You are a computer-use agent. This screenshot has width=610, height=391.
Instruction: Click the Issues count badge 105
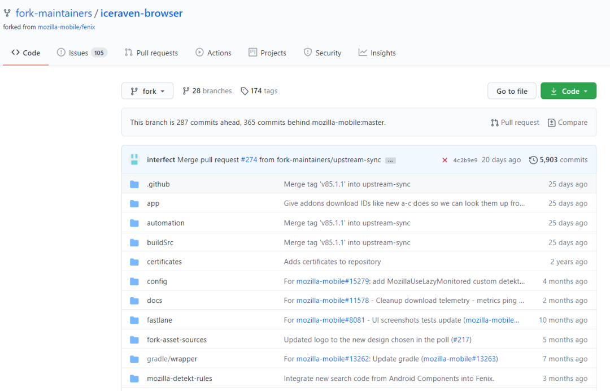tap(99, 53)
